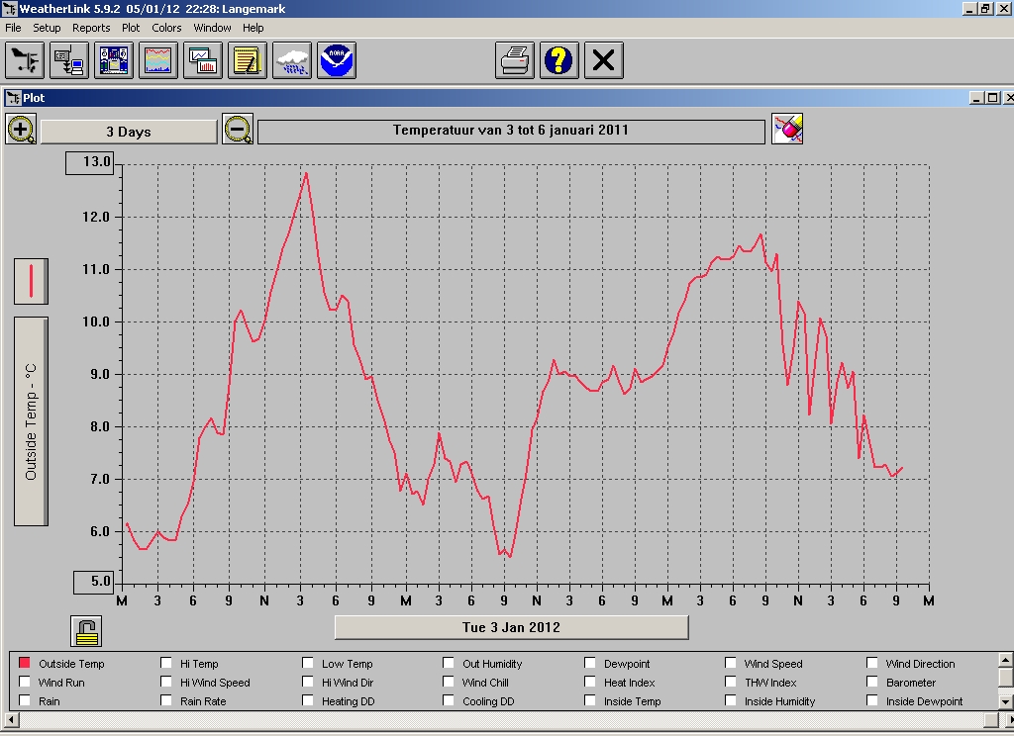Open the Bulletin console icon
Viewport: 1014px width, 736px height.
[x=114, y=60]
